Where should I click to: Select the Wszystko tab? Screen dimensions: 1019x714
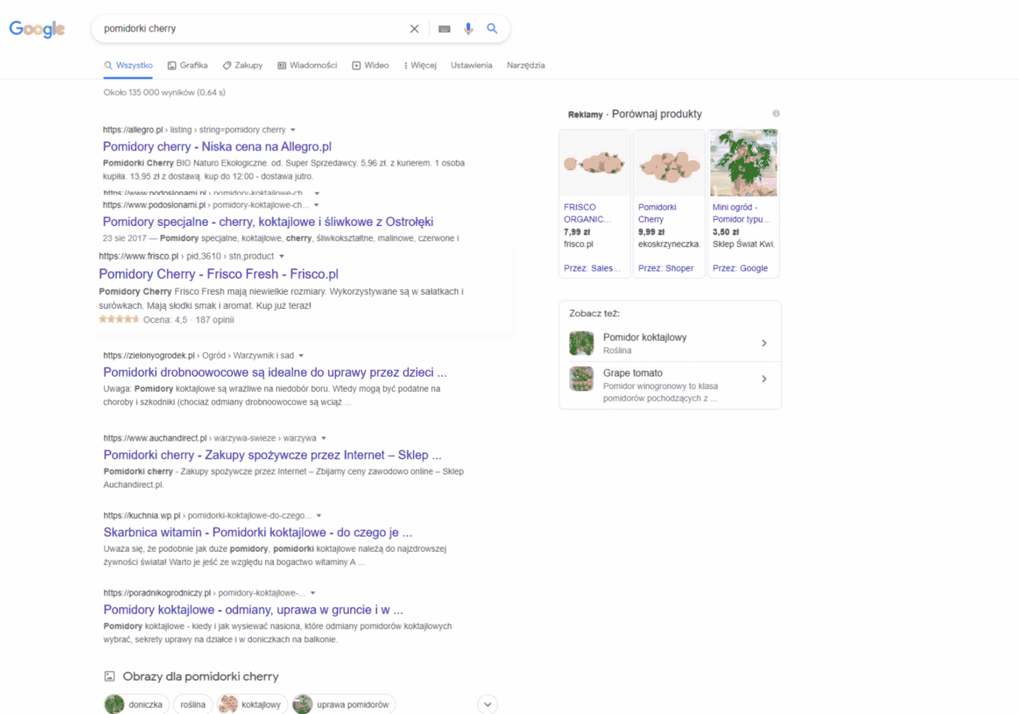click(x=128, y=65)
